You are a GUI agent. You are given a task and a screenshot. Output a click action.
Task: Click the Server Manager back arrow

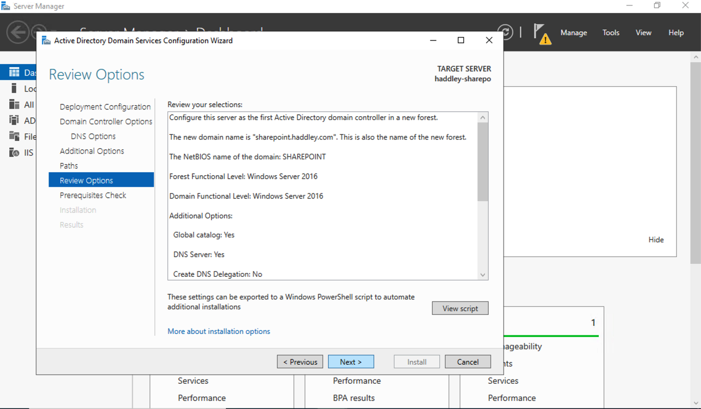coord(18,32)
